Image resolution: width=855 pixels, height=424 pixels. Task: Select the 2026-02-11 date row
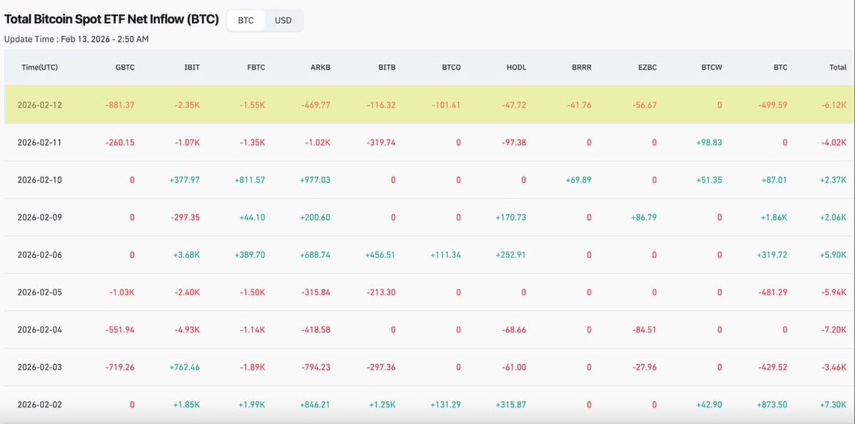(x=427, y=142)
